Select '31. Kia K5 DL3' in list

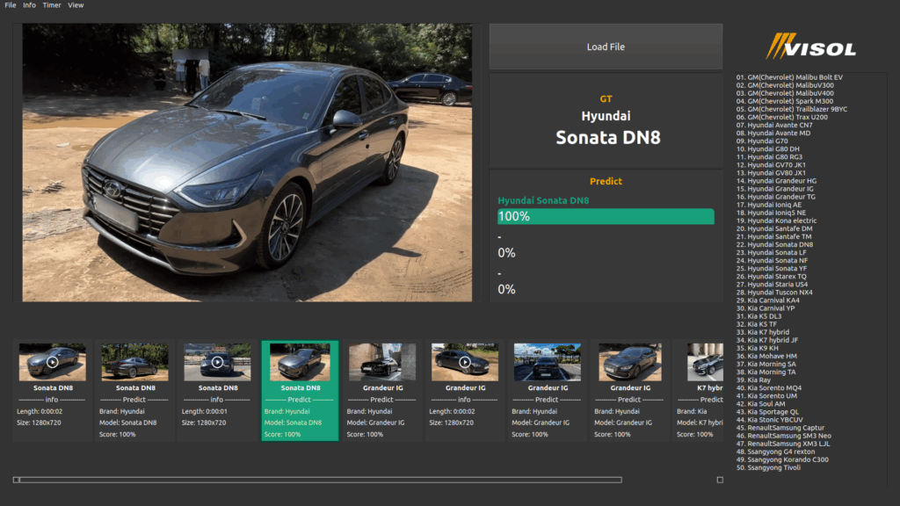click(x=758, y=316)
